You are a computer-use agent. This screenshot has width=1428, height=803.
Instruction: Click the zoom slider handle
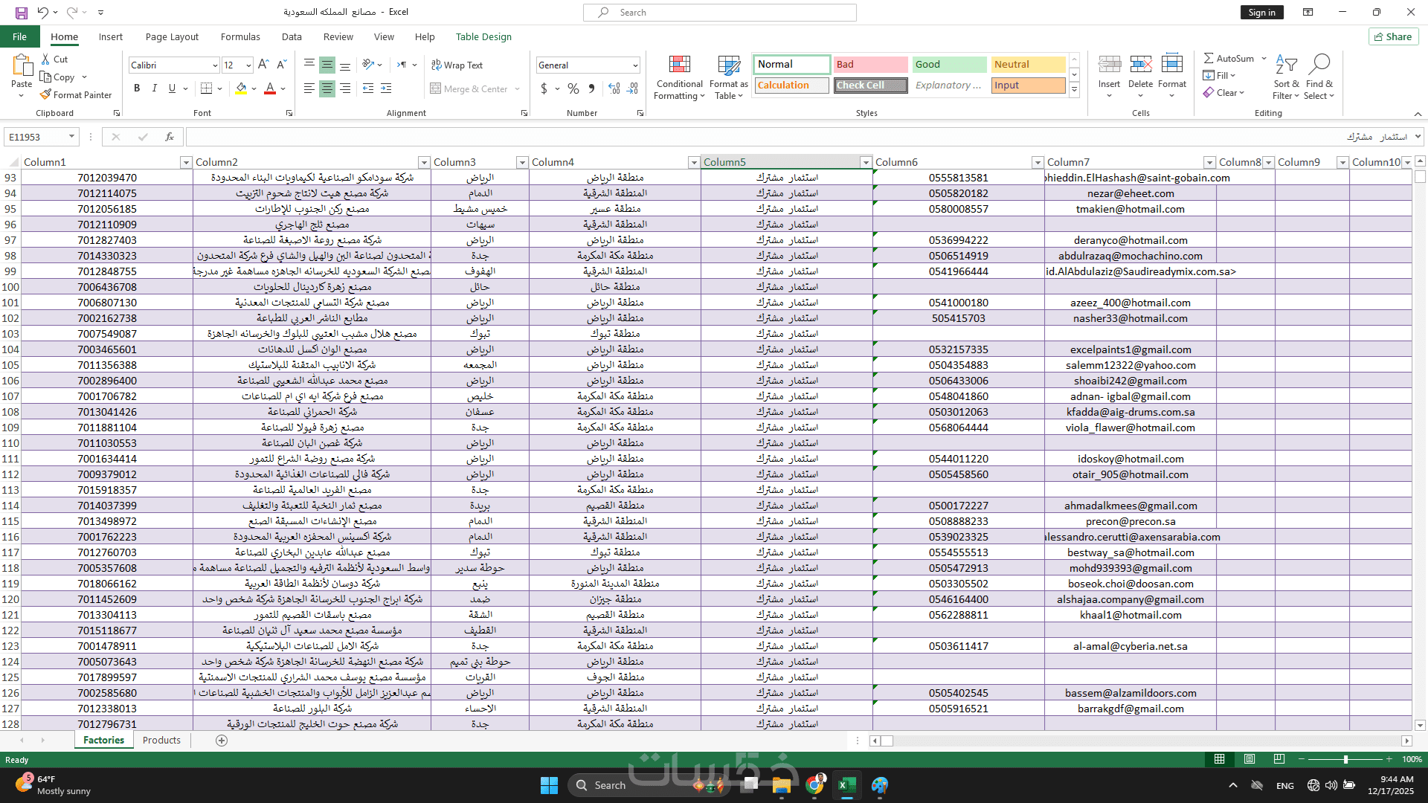(1345, 759)
